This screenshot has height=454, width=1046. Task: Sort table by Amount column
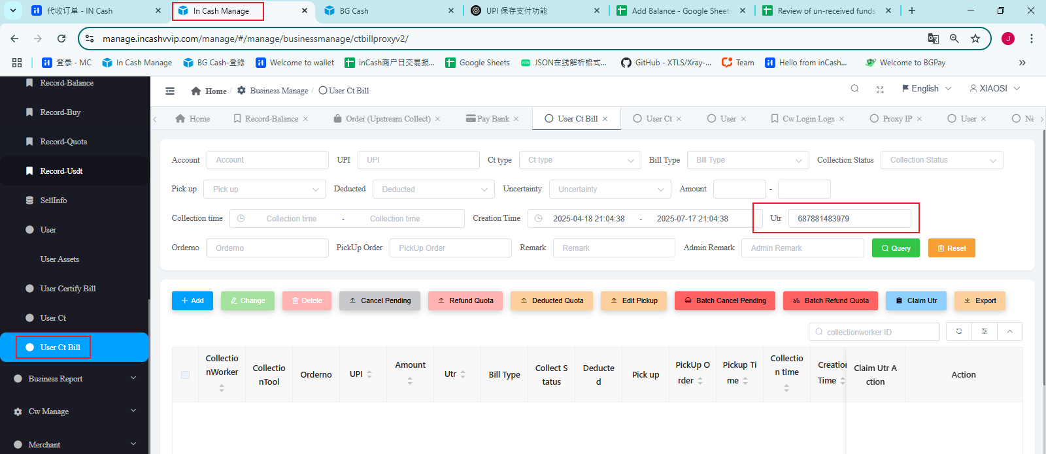[x=410, y=381]
